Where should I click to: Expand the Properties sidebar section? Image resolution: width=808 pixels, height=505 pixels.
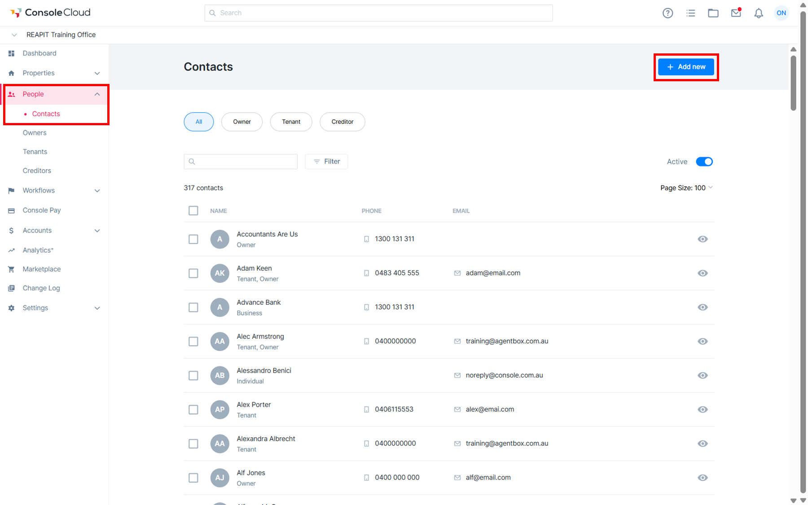(97, 73)
